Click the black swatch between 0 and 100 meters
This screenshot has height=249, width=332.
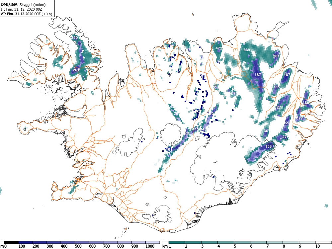11,242
